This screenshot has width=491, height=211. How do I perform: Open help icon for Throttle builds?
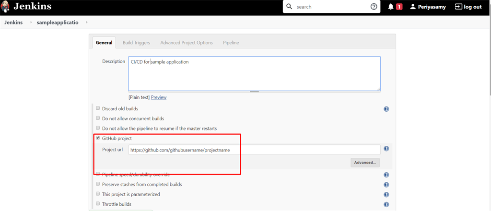(386, 204)
